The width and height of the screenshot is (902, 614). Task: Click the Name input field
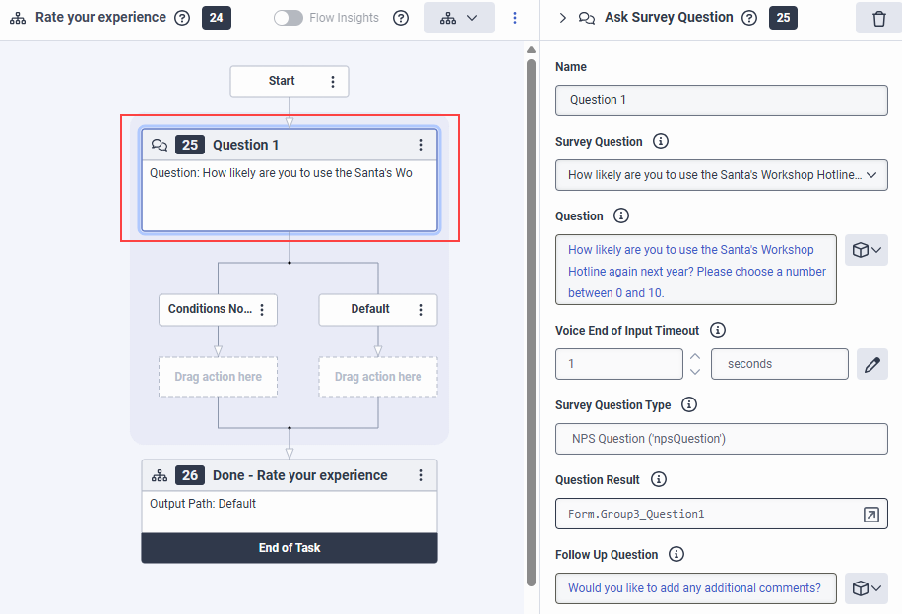click(722, 100)
